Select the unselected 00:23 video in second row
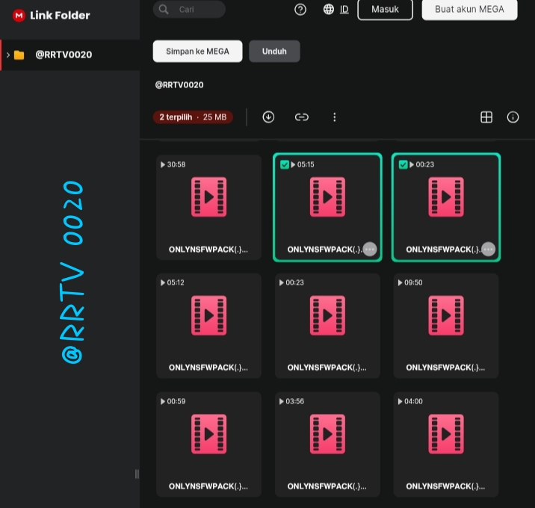This screenshot has width=535, height=508. point(327,326)
